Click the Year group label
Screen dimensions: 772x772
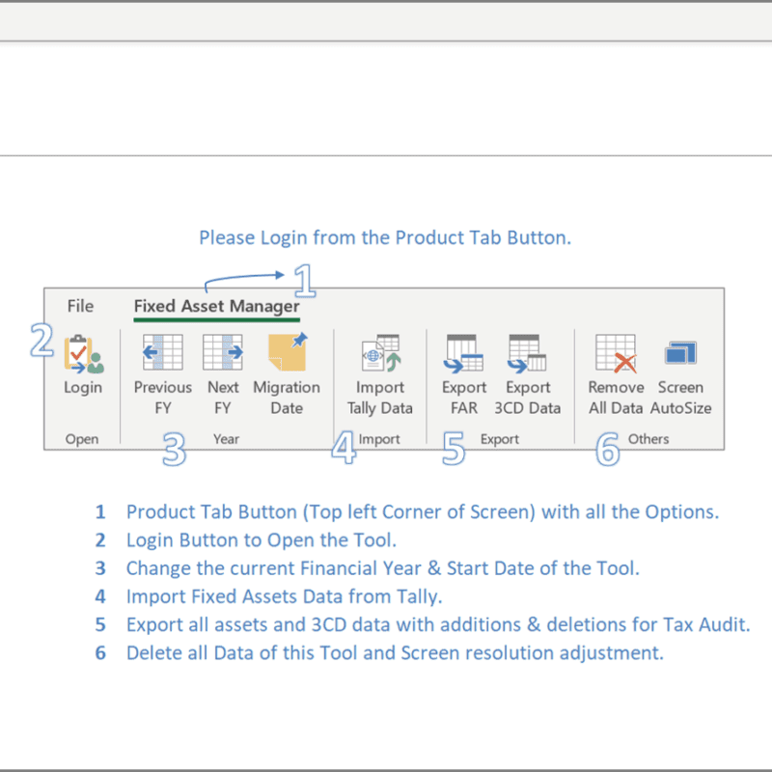(x=226, y=438)
